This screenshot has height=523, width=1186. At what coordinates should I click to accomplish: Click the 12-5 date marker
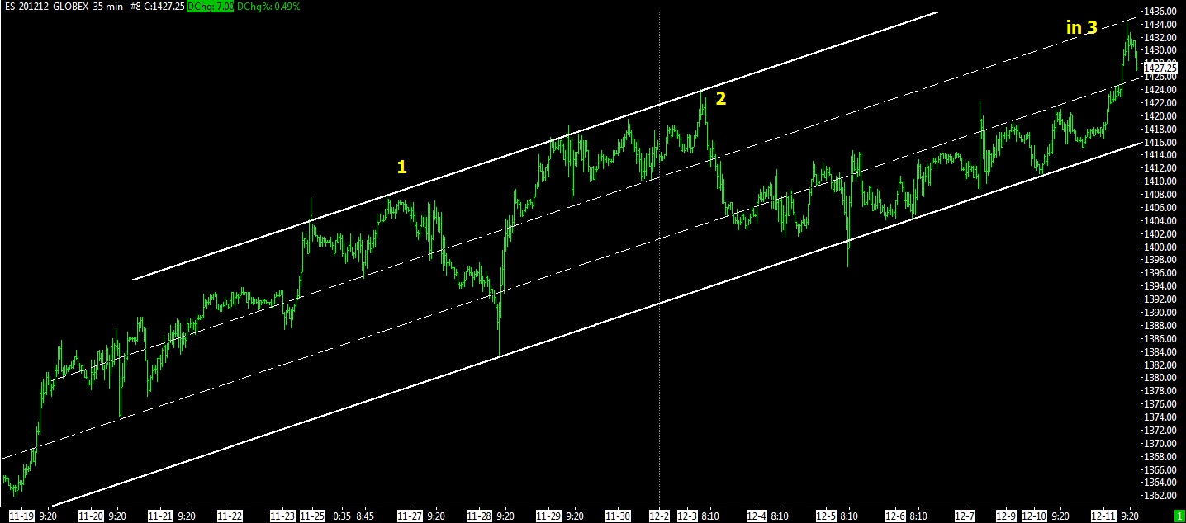(x=827, y=516)
